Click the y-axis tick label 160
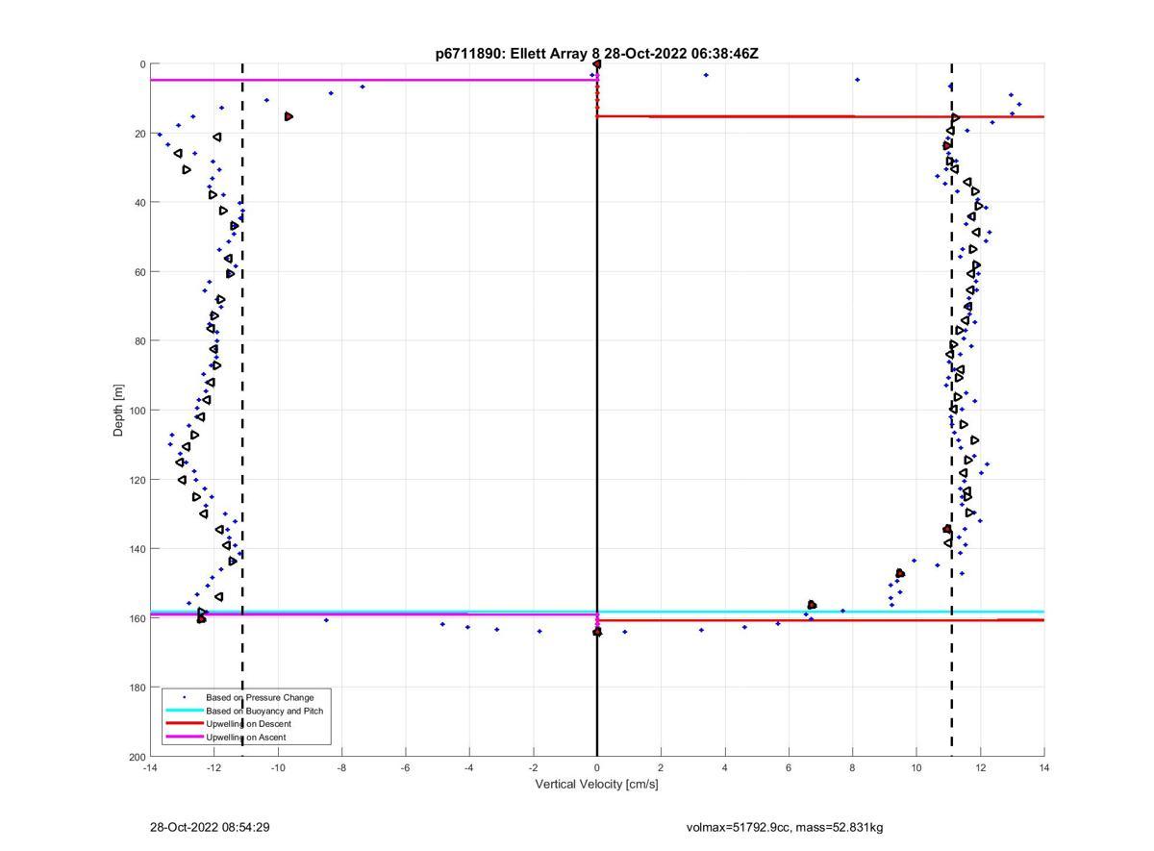 137,618
